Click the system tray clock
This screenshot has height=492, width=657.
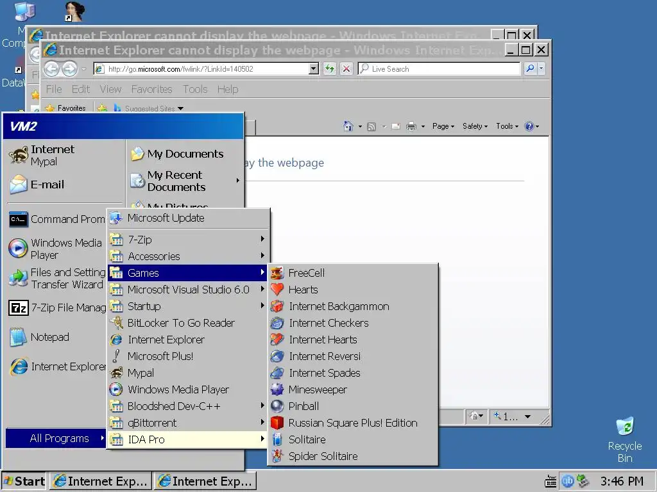tap(622, 482)
